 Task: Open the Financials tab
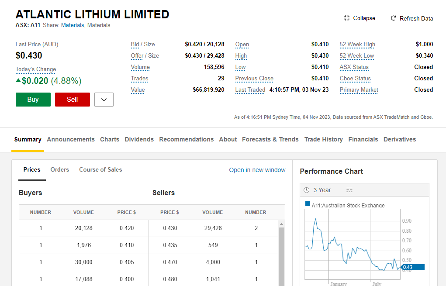tap(363, 139)
